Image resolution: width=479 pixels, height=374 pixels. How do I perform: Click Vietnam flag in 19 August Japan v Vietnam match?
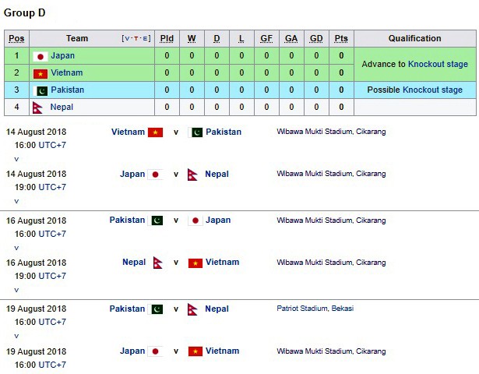tap(195, 351)
